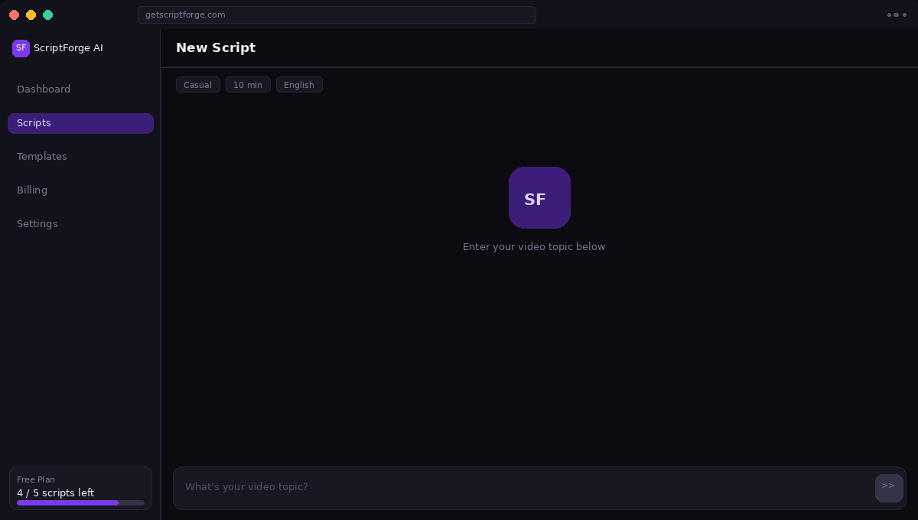Image resolution: width=918 pixels, height=520 pixels.
Task: Open the Casual tone selector
Action: [x=197, y=85]
